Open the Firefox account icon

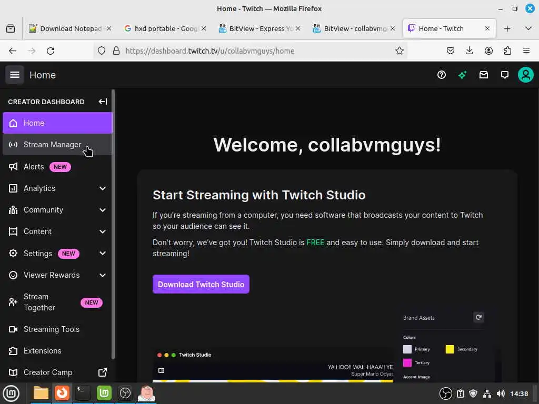(488, 51)
